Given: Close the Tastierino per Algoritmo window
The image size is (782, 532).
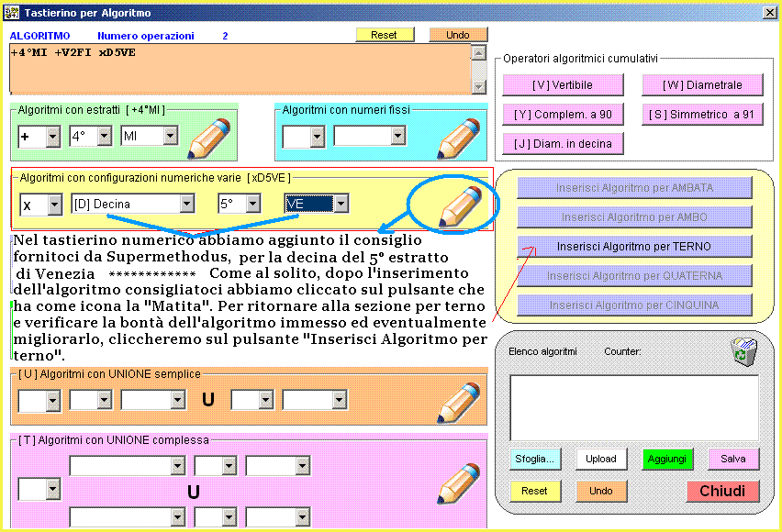Looking at the screenshot, I should [x=770, y=13].
